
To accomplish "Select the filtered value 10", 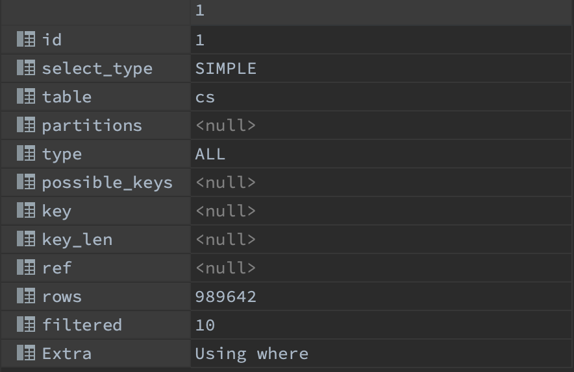I will (x=205, y=325).
